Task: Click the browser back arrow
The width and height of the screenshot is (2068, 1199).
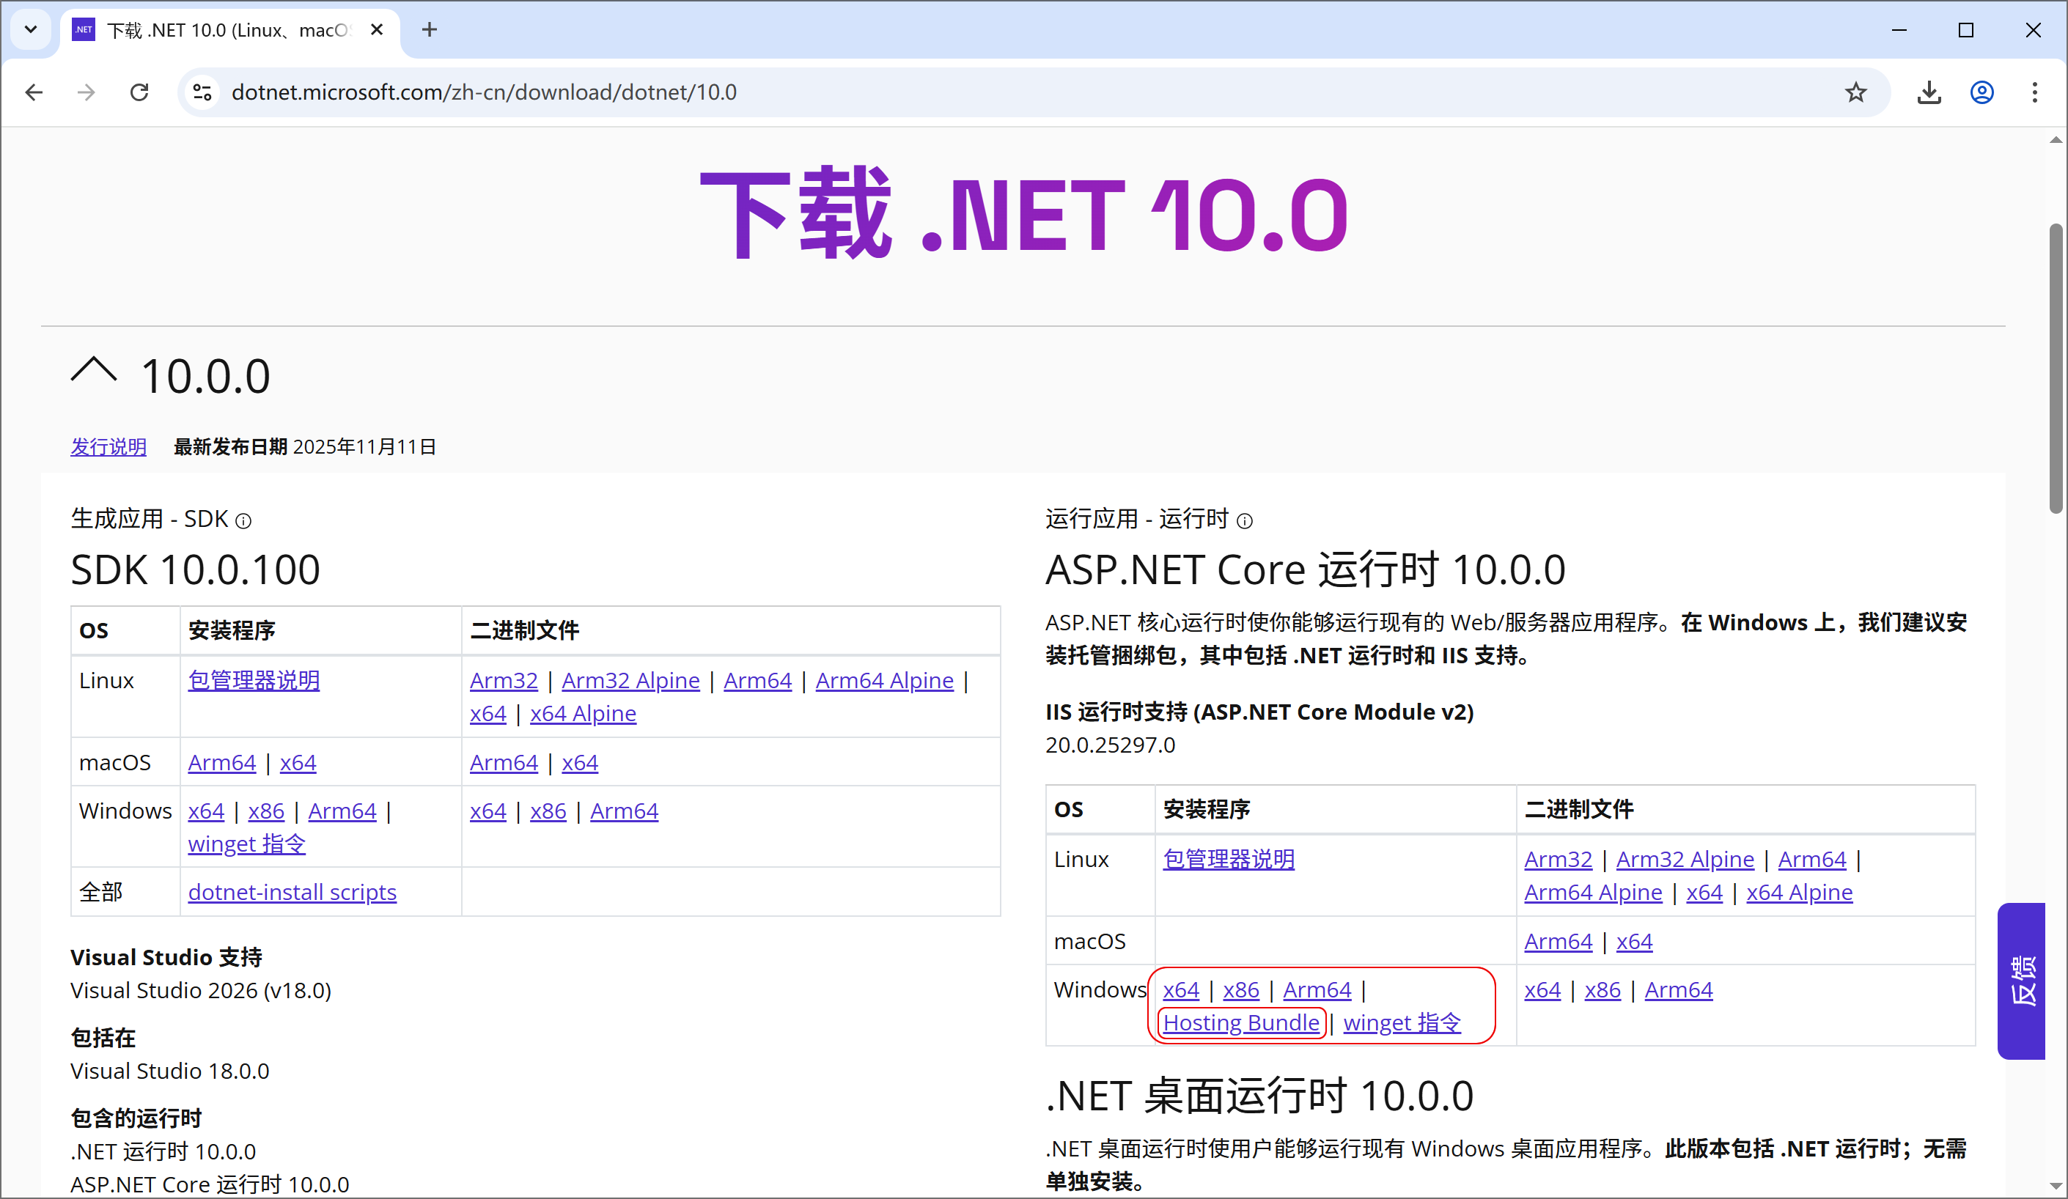Action: [34, 92]
